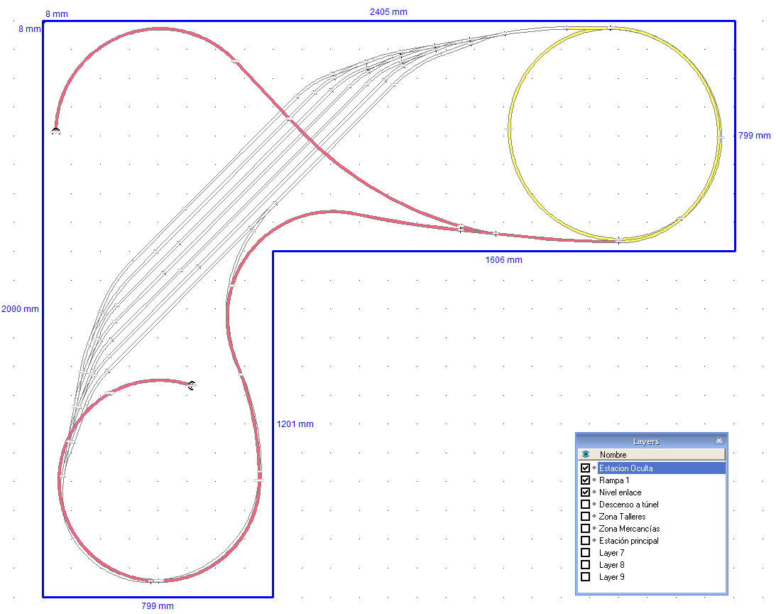Select the Zona Mercancías layer row

[x=652, y=528]
